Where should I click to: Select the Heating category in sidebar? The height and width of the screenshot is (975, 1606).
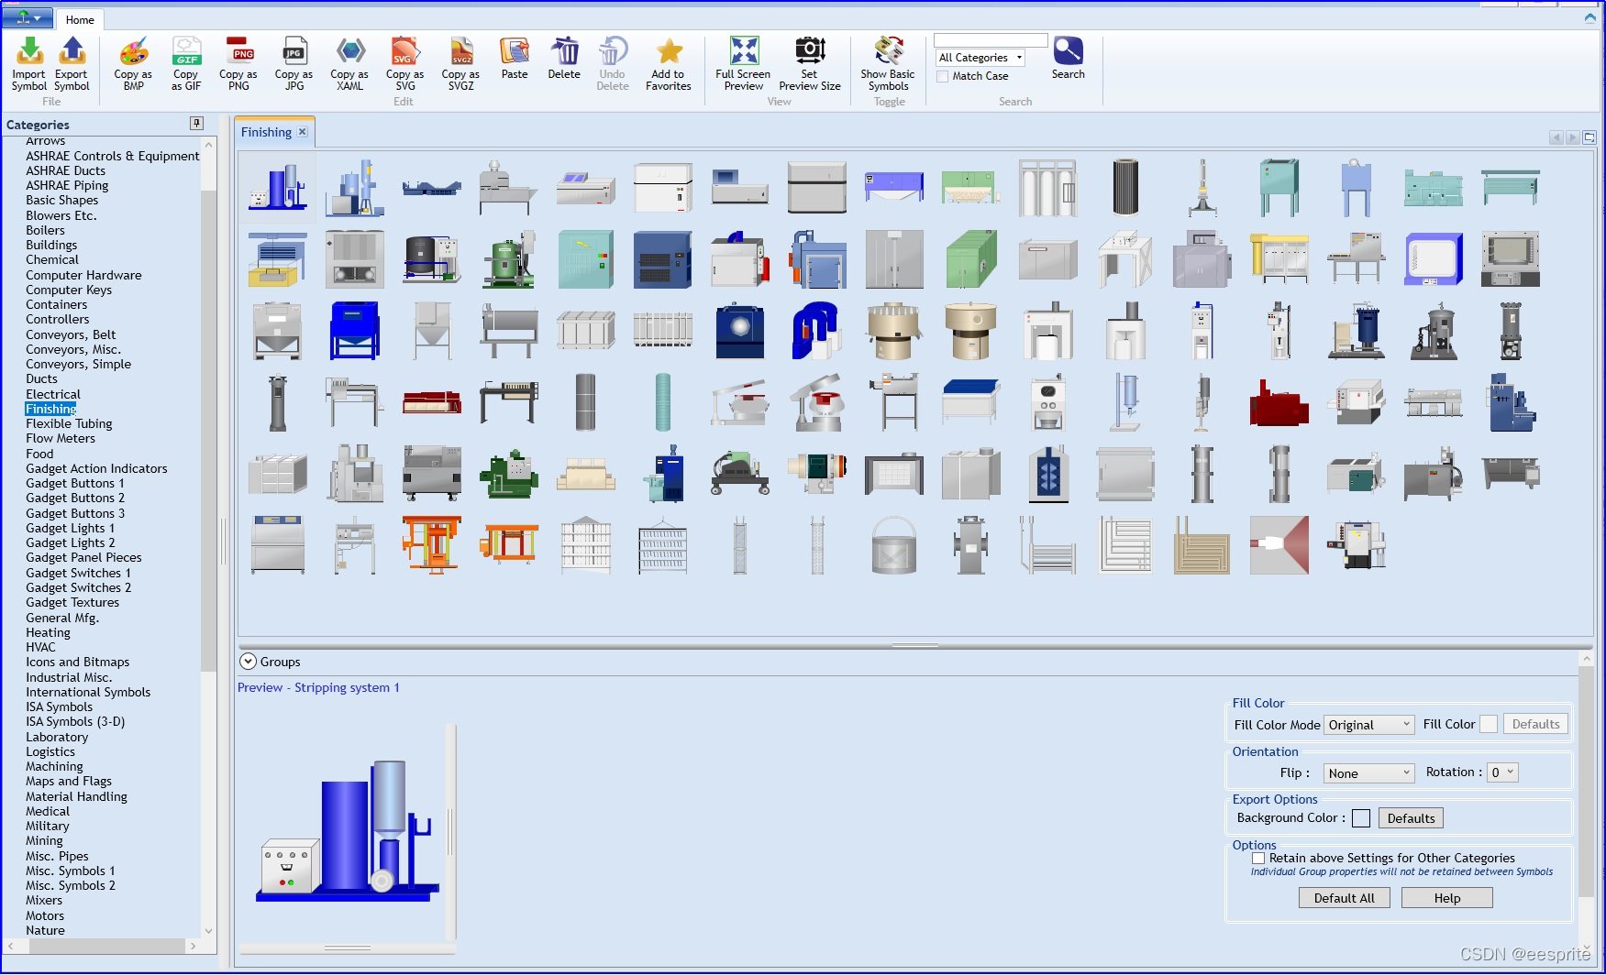pyautogui.click(x=47, y=632)
